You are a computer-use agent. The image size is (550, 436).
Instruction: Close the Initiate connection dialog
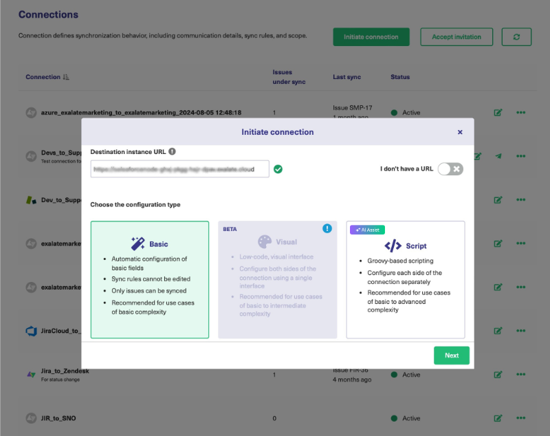(460, 132)
